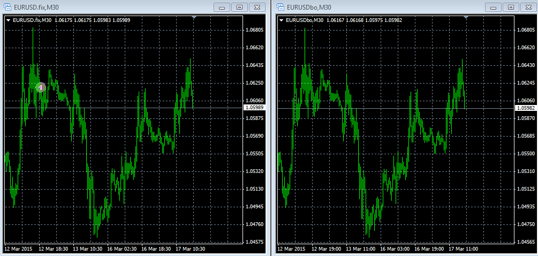Viewport: 538px width, 256px height.
Task: Select price level 1.06805 on EURUSD.fix axis
Action: [x=255, y=30]
